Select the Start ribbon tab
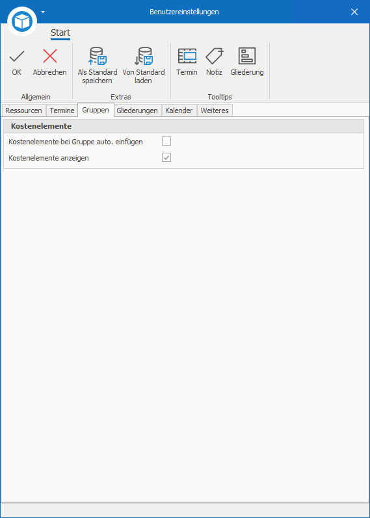370x518 pixels. [60, 33]
